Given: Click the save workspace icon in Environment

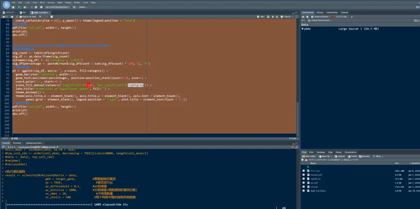Looking at the screenshot, I should [x=308, y=17].
